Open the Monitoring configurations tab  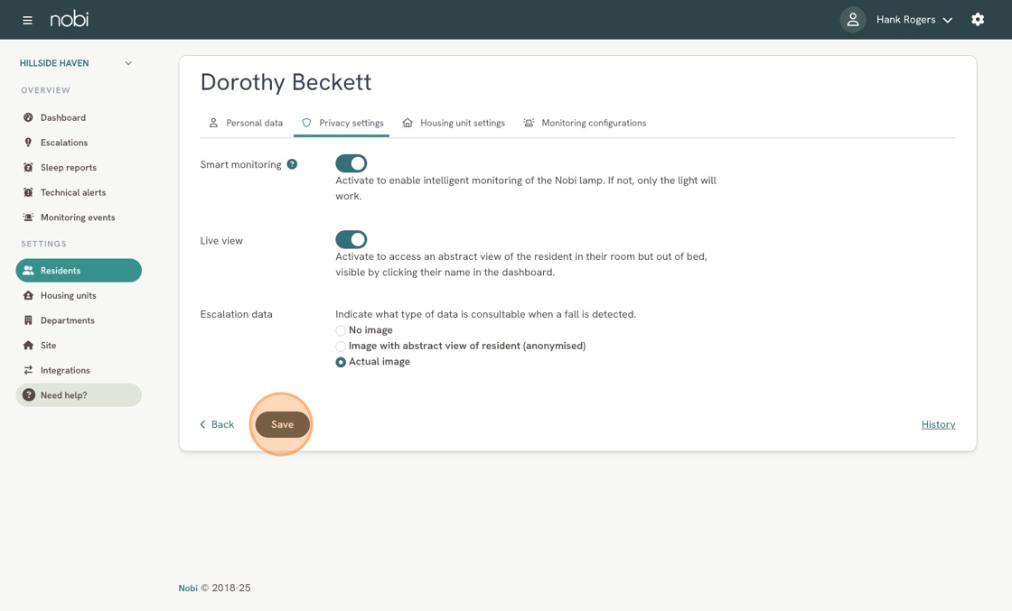585,123
